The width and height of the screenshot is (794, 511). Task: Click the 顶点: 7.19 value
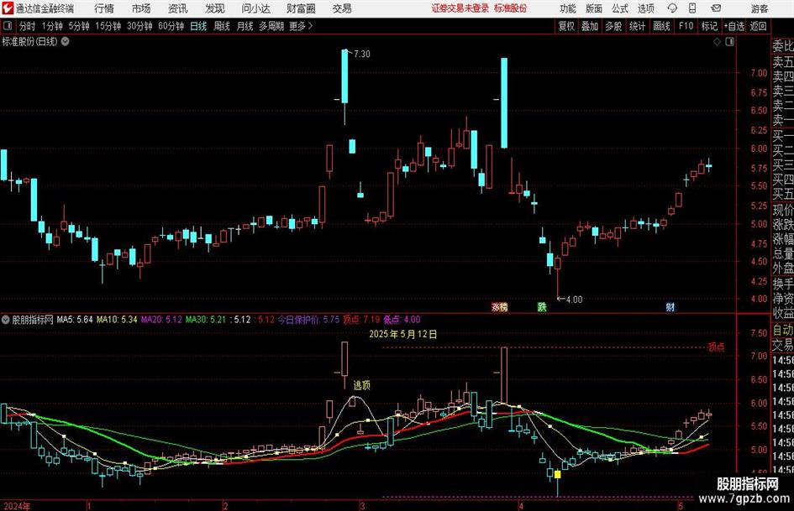[x=361, y=320]
